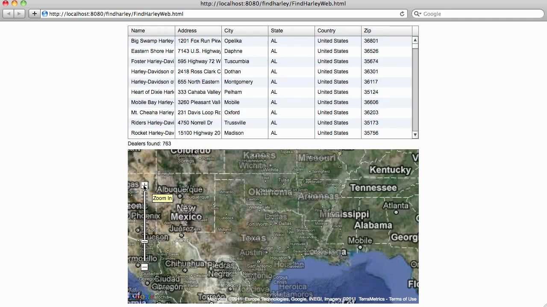The height and width of the screenshot is (307, 547).
Task: Click the grid scrollbar down arrow
Action: pos(415,135)
